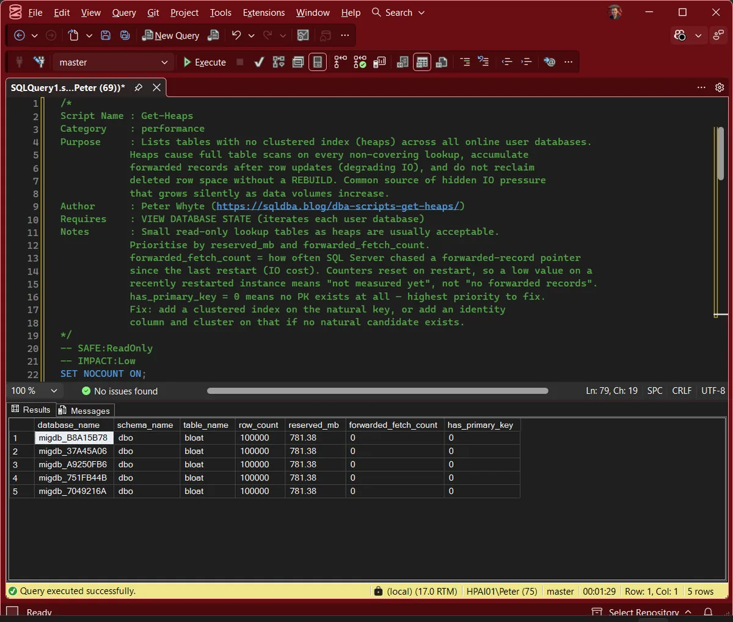Switch to the Messages tab

[84, 411]
